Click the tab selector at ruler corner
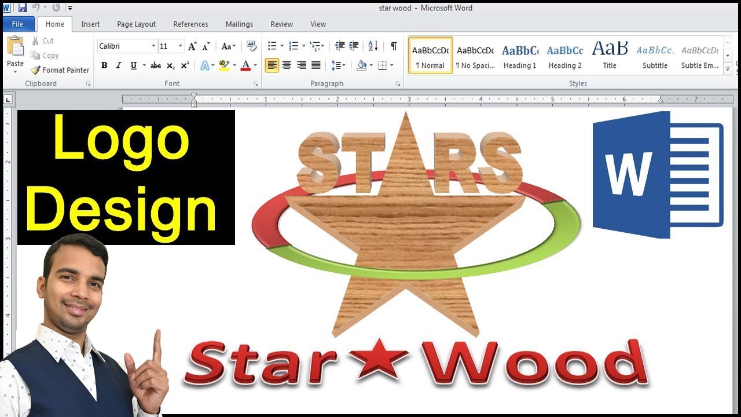 [x=8, y=100]
